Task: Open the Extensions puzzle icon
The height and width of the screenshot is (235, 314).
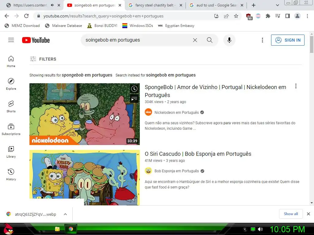Action: click(x=268, y=16)
